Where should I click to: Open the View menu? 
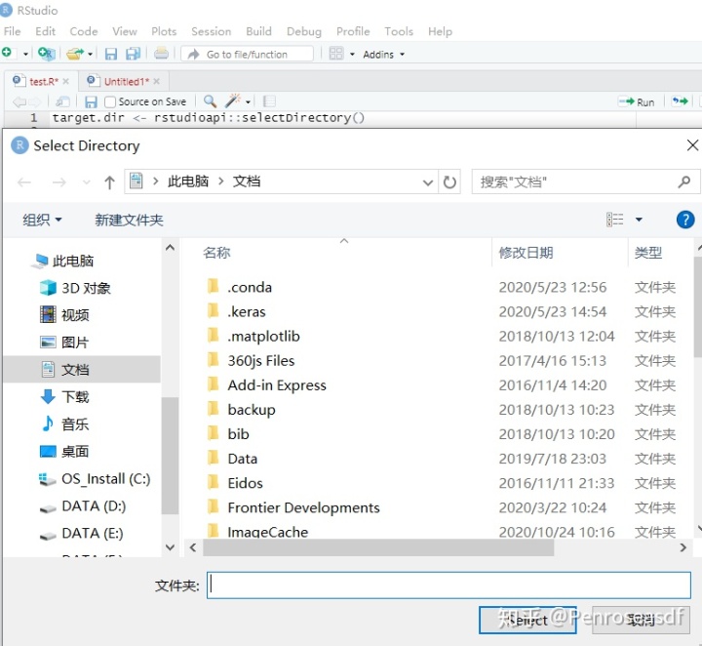(125, 31)
